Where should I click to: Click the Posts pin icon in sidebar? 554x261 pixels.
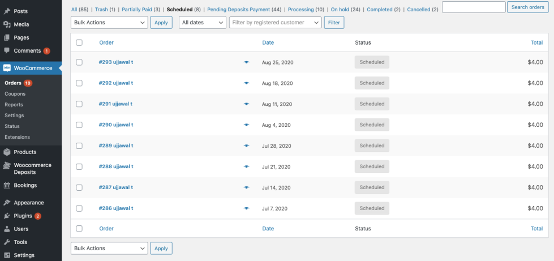pos(7,11)
